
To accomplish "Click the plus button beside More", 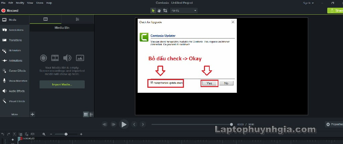I will [32, 114].
